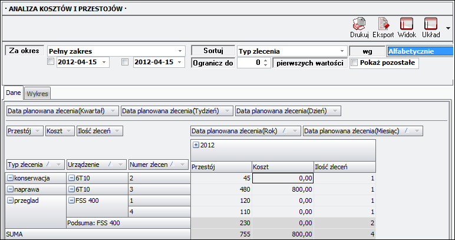455x240 pixels.
Task: Increase the Ogranicz do value stepper
Action: (266, 60)
